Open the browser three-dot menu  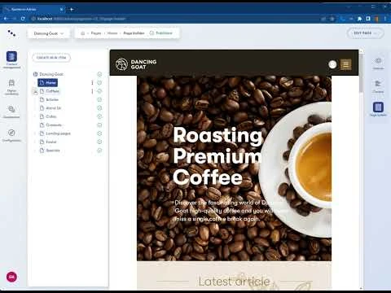385,19
